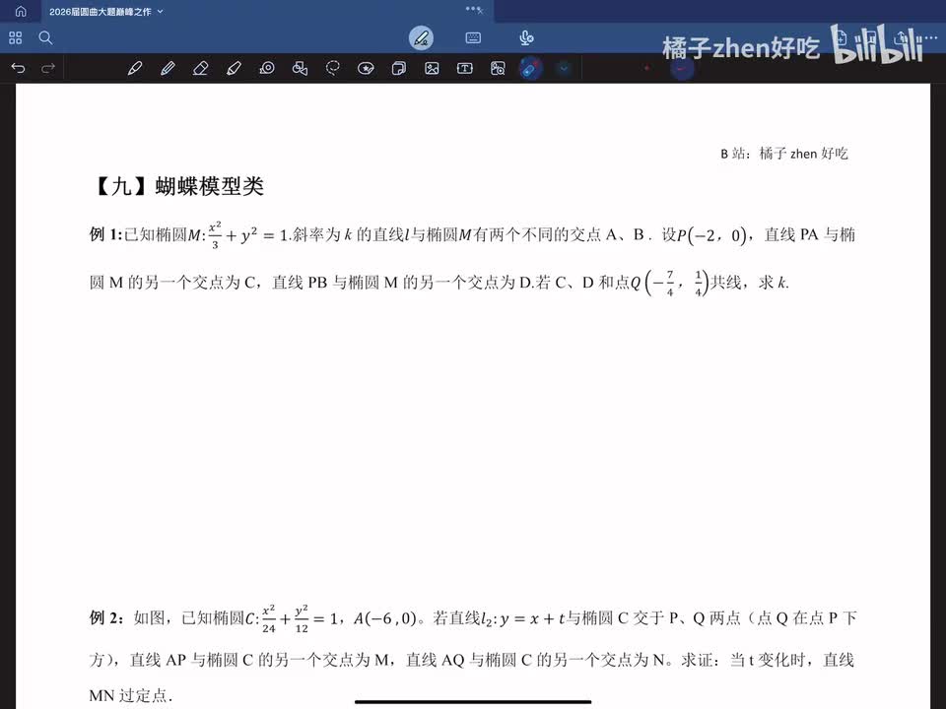
Task: Select the Eraser tool
Action: pos(200,68)
